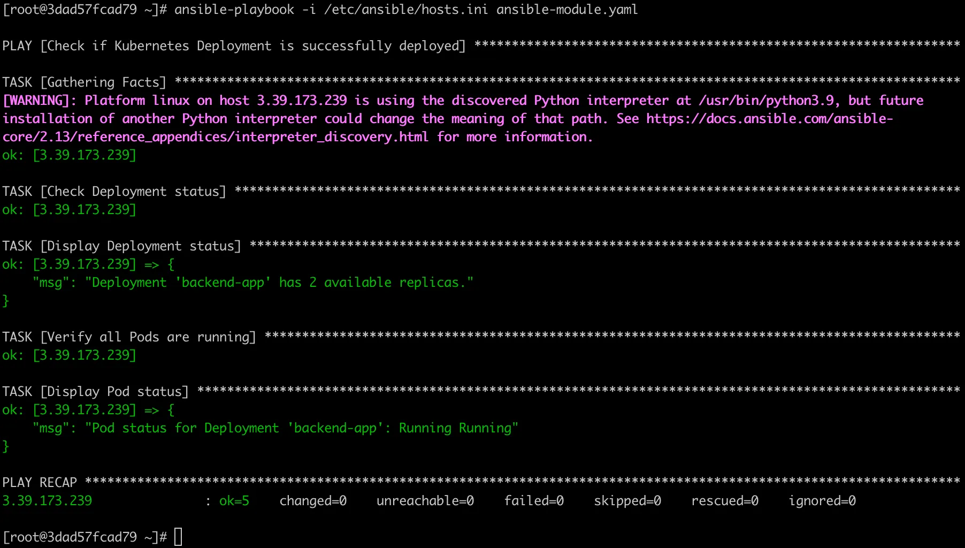Click the ok result under Check Deployment status
965x548 pixels.
point(70,210)
